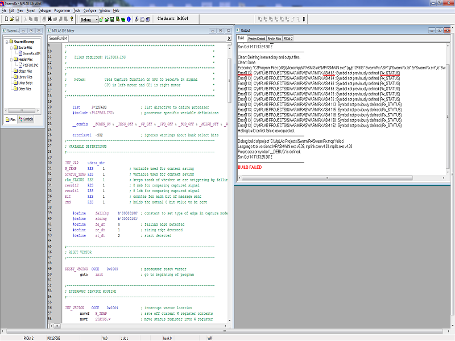
Task: Click the Print toolbar icon
Action: tap(44, 19)
